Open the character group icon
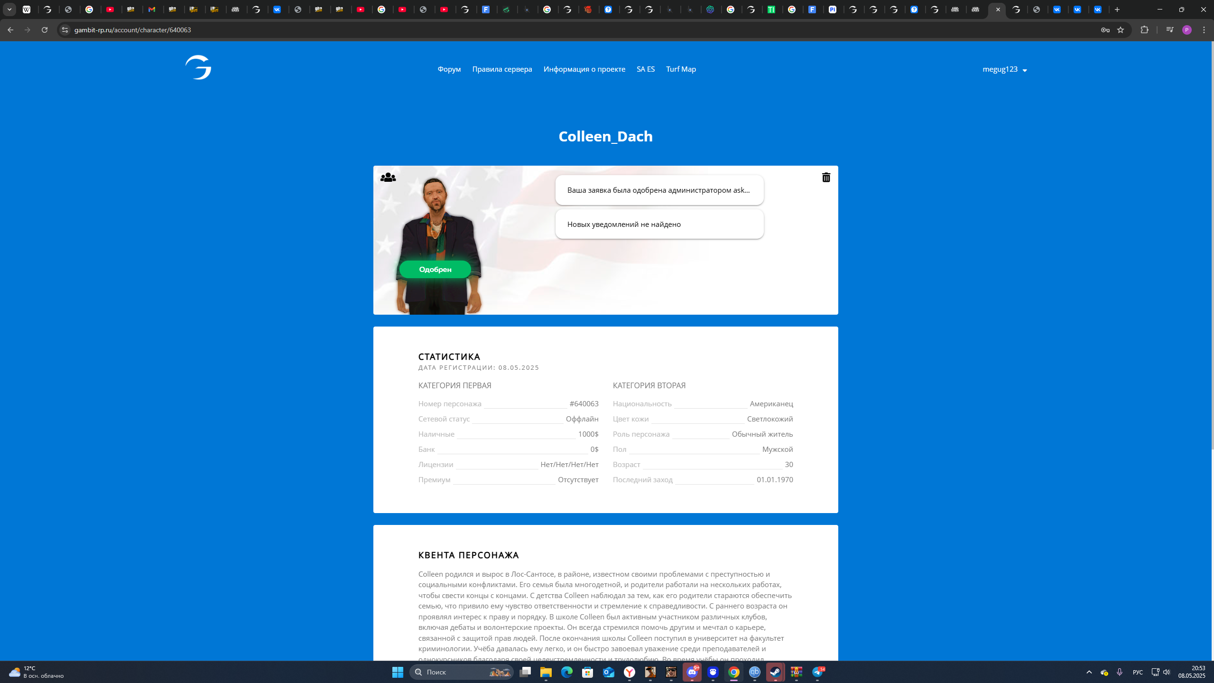1214x683 pixels. click(x=388, y=178)
